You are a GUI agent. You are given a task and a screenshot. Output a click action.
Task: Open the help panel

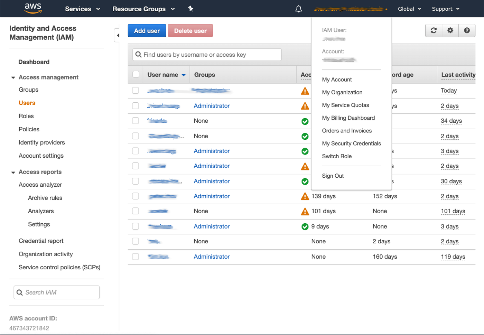[x=467, y=30]
